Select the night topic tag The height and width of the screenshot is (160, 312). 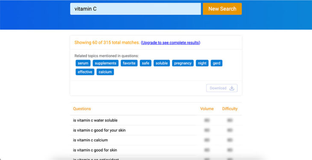(x=202, y=63)
